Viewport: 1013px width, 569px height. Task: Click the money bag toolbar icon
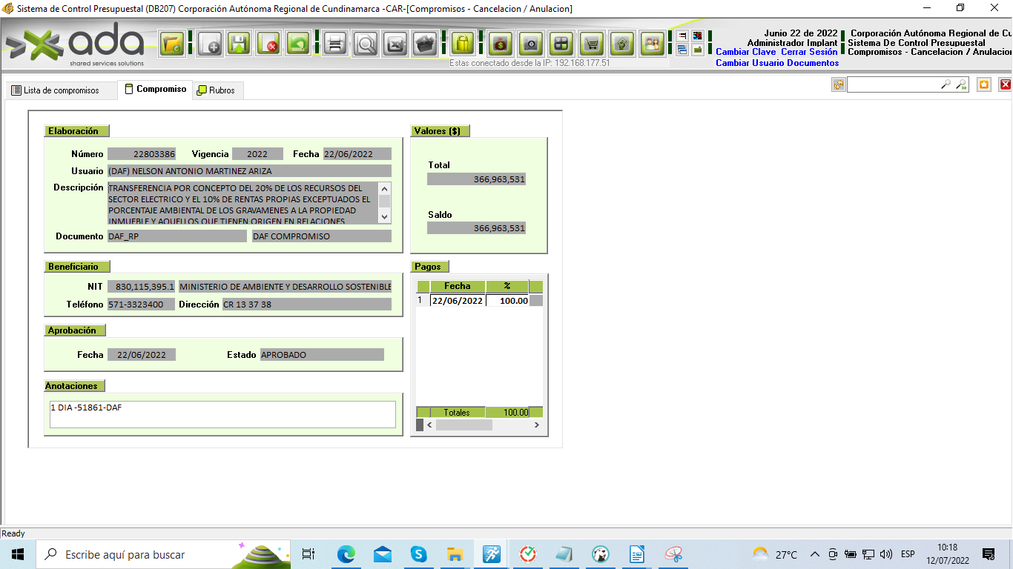(x=501, y=44)
